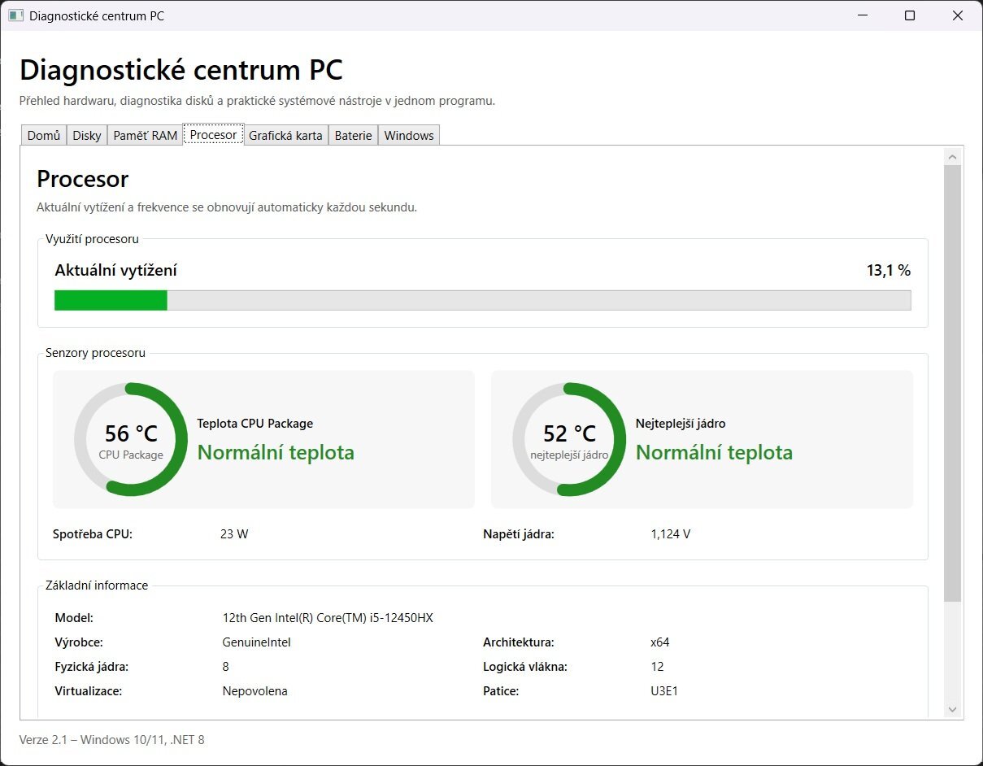Click the Výrobce label
Screen dimensions: 983x766
[79, 642]
